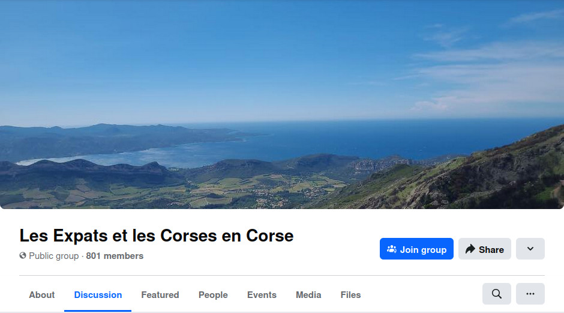Click the people icon on Join group

coord(392,249)
